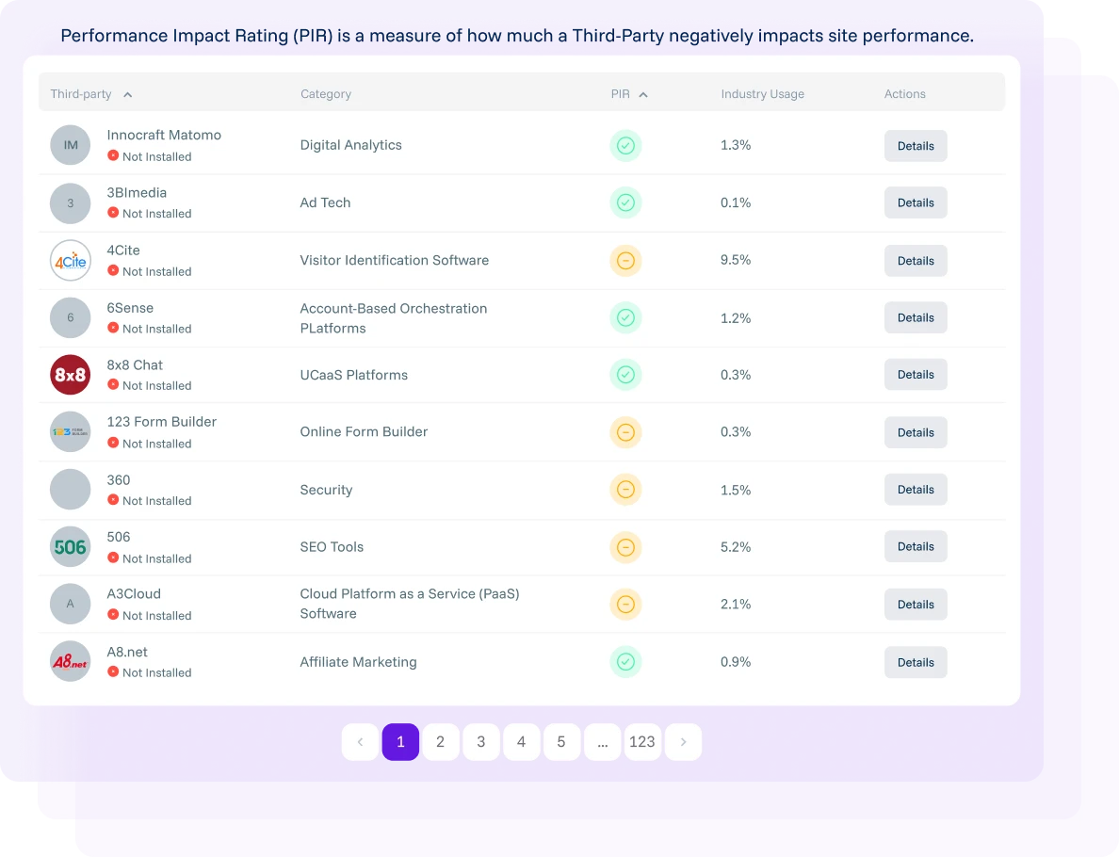Open Details for 4Cite
1119x857 pixels.
click(916, 261)
